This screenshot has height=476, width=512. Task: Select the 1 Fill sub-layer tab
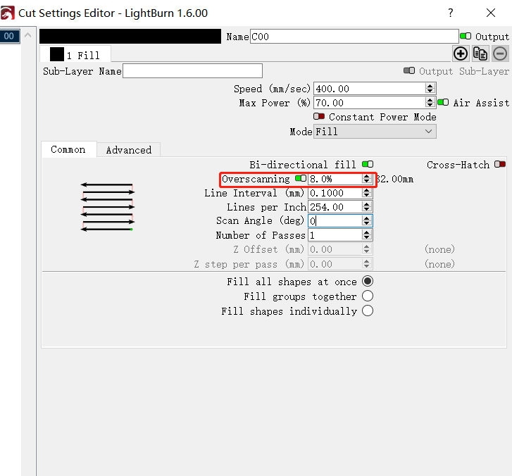pyautogui.click(x=75, y=54)
